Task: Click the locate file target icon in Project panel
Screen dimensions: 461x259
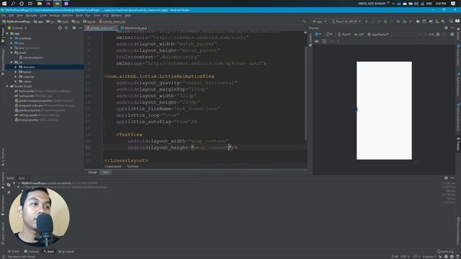Action: click(60, 28)
